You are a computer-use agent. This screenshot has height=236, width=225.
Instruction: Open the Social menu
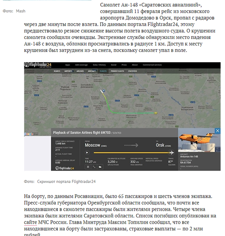click(114, 65)
